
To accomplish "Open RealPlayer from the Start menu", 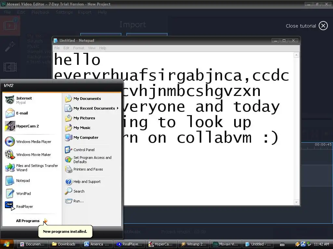I will pyautogui.click(x=32, y=207).
